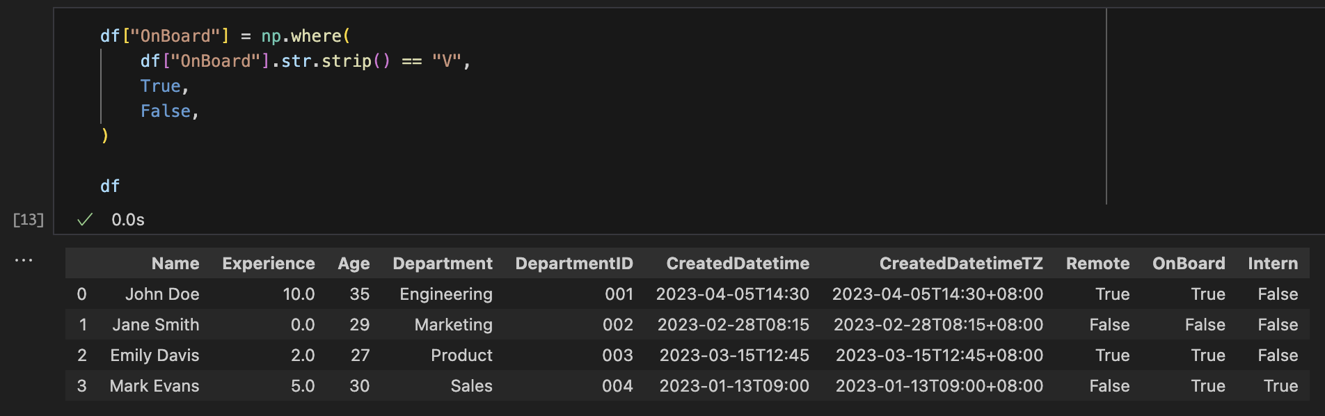This screenshot has width=1325, height=416.
Task: Click Mark Evans's Intern True value
Action: point(1280,386)
